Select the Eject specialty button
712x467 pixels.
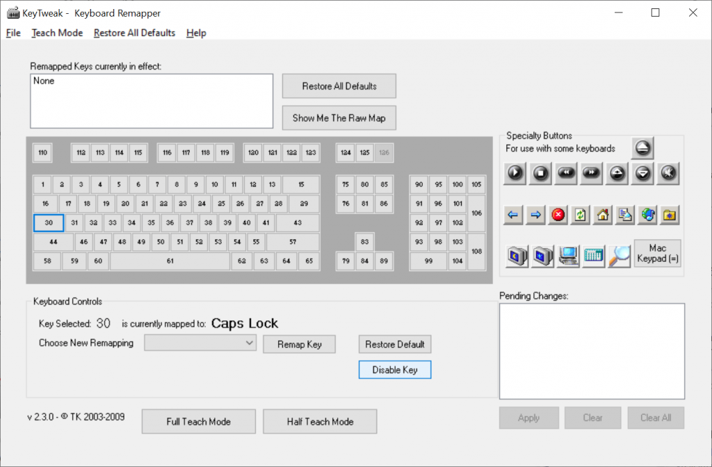tap(642, 147)
